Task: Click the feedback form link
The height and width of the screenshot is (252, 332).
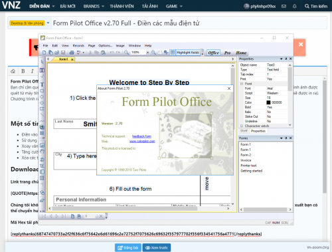Action: (x=141, y=136)
